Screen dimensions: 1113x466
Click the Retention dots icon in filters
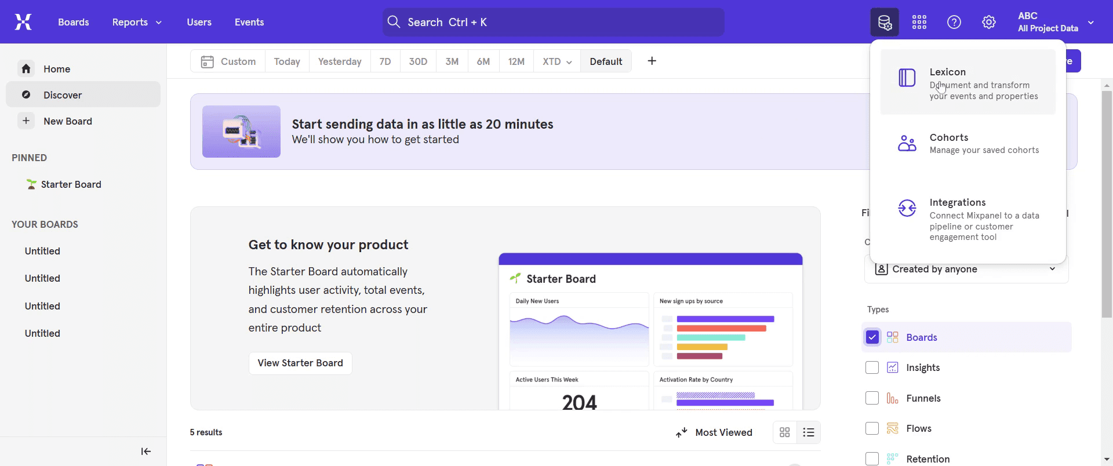pyautogui.click(x=893, y=458)
